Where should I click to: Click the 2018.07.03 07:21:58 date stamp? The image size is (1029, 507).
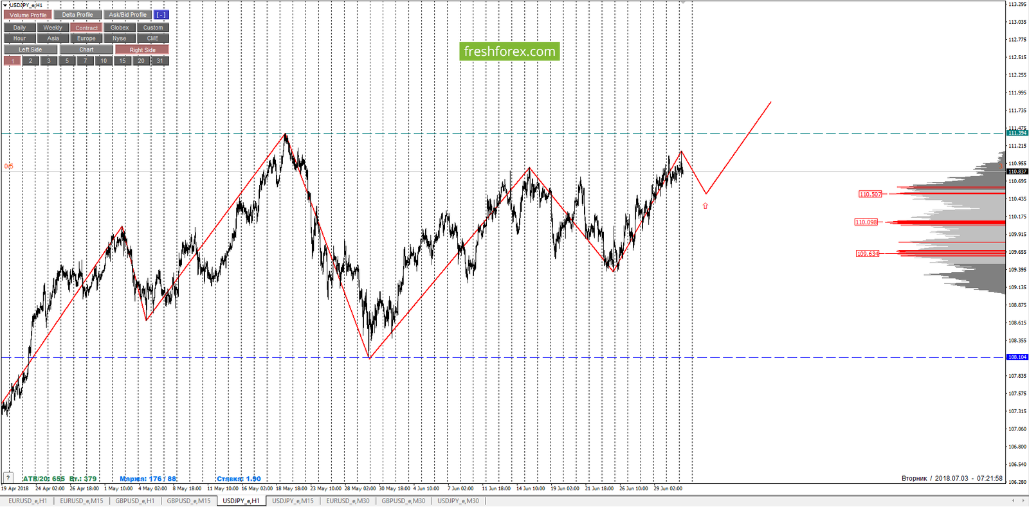969,478
